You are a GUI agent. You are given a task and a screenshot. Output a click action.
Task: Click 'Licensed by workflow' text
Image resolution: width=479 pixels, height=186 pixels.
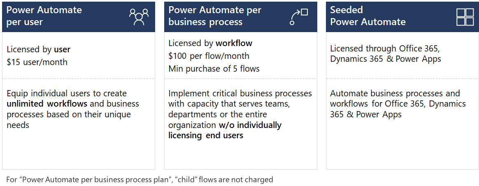pyautogui.click(x=210, y=43)
